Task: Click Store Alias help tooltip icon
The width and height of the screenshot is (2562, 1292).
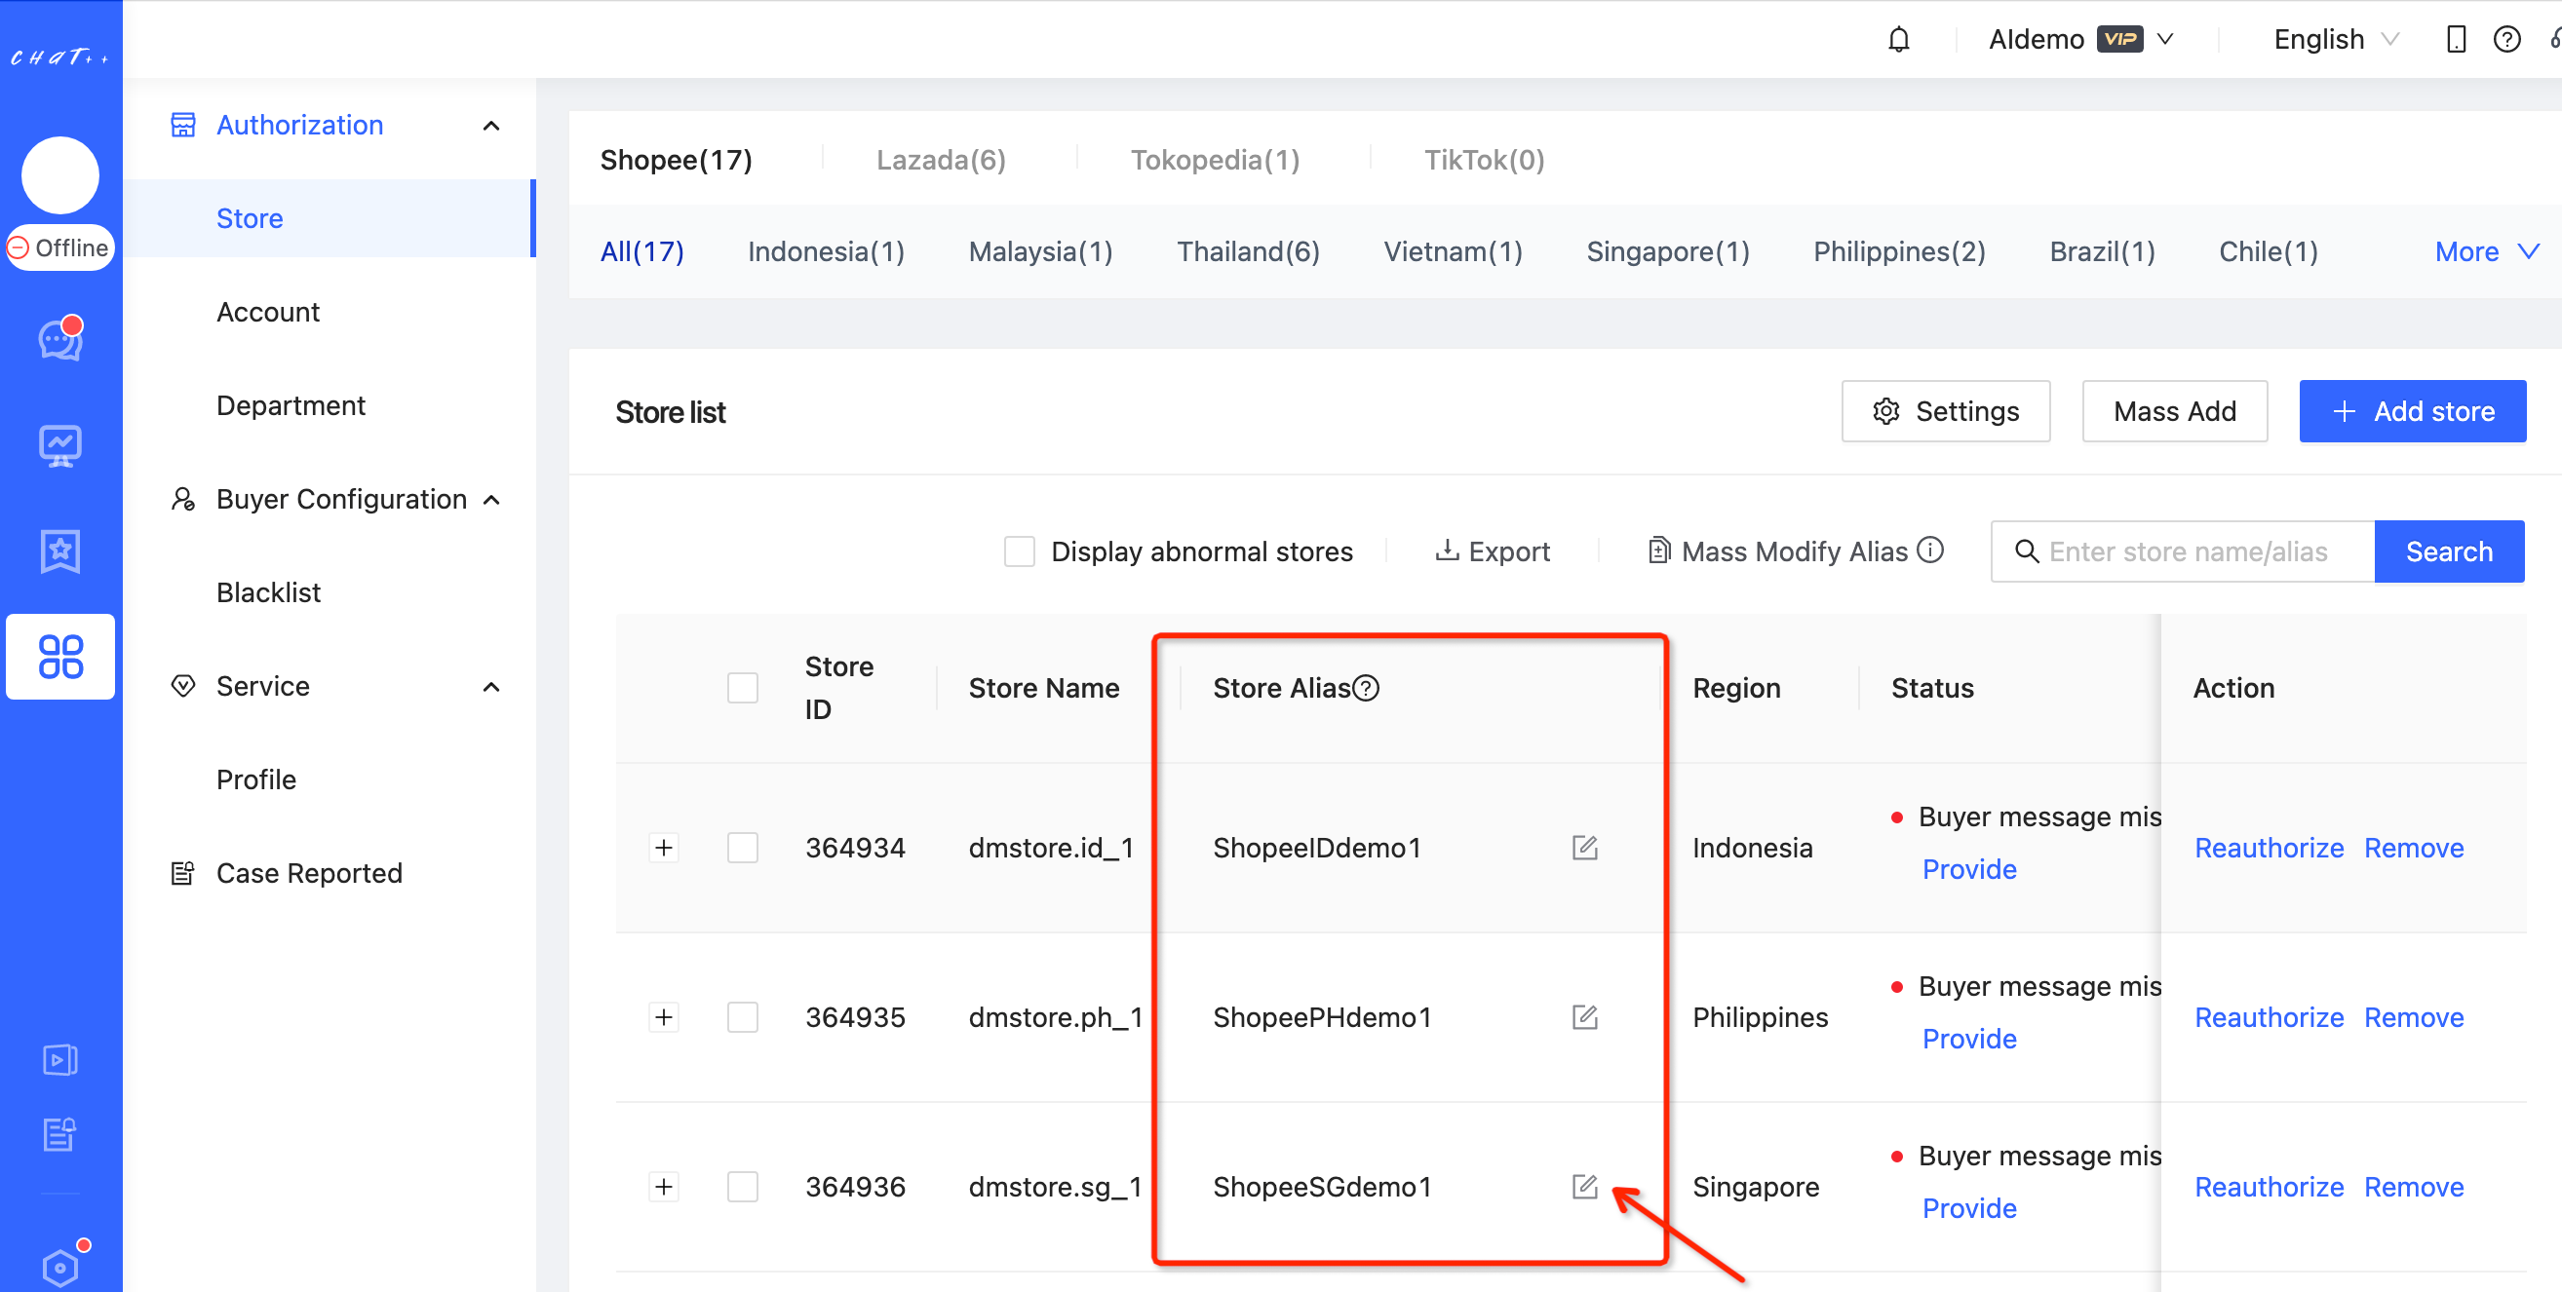Action: tap(1367, 688)
